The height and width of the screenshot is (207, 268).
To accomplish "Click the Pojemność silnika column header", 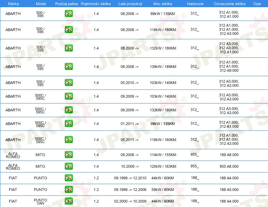I will [96, 4].
